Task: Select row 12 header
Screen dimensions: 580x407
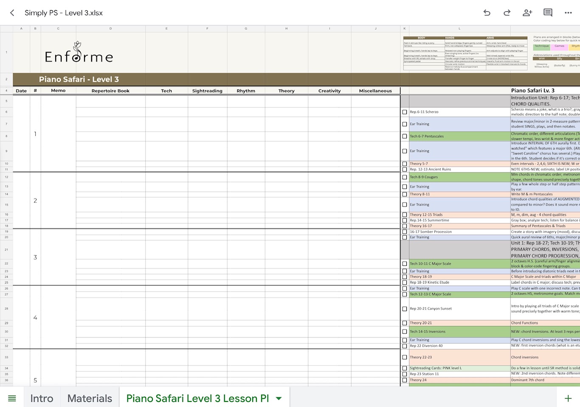Action: coord(6,177)
